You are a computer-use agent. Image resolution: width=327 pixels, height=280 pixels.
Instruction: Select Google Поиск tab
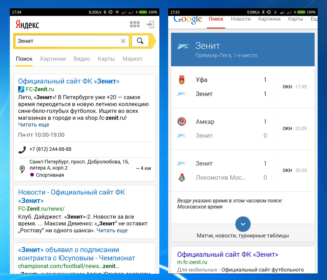point(216,19)
